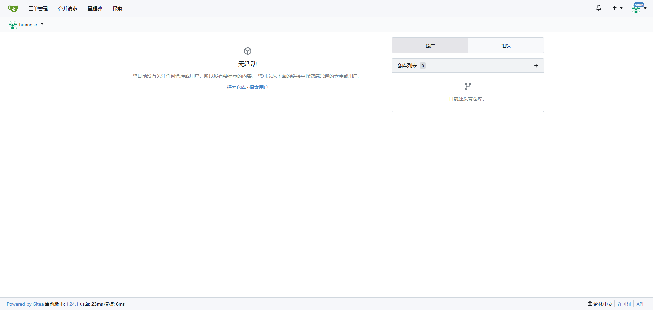Click the 模板: 6ms timing text
Viewport: 653px width, 310px height.
point(115,304)
